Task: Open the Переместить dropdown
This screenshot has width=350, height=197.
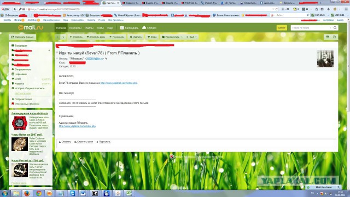Action: 172,37
